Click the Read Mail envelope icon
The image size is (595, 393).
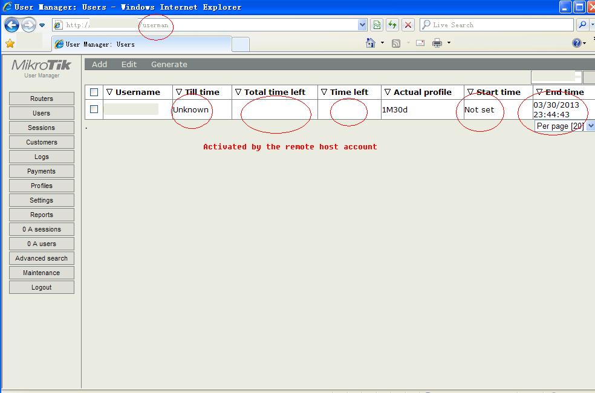pos(420,43)
